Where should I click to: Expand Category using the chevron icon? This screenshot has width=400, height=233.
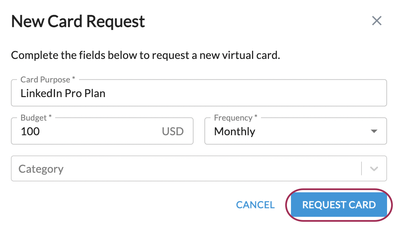click(374, 169)
